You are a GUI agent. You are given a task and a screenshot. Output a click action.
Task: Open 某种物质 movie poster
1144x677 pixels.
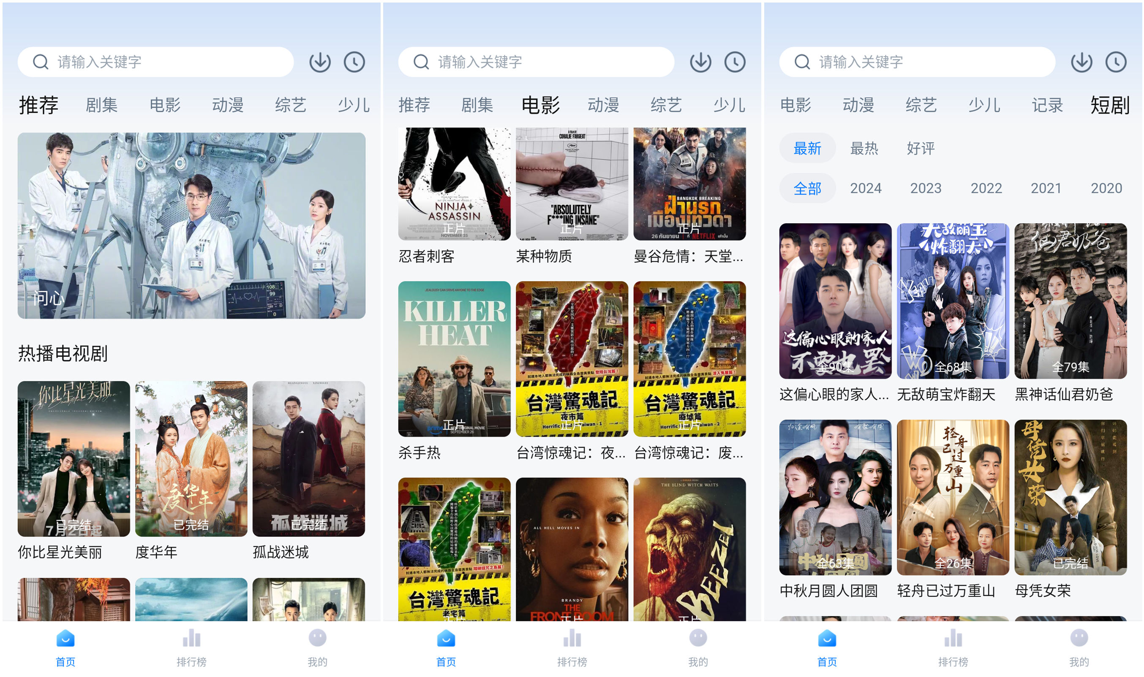click(x=572, y=184)
